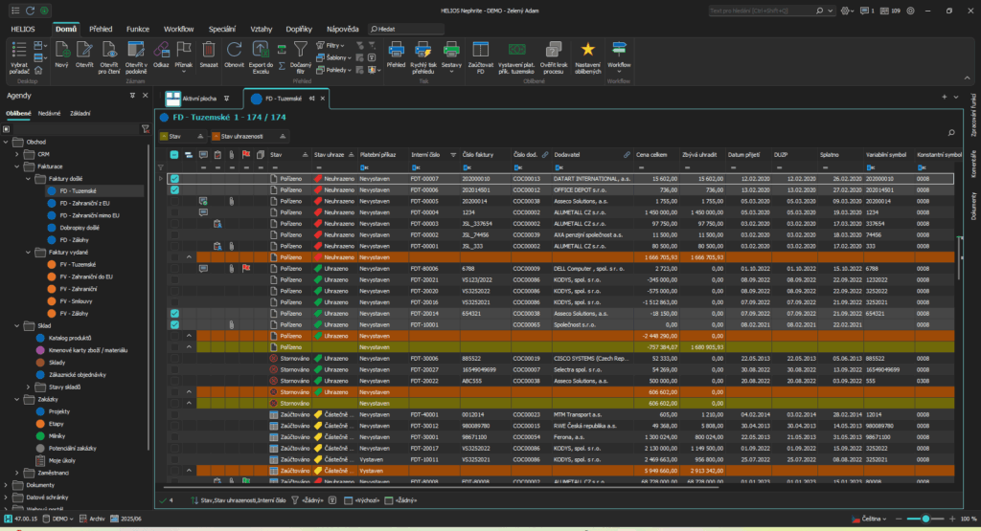Collapse the Faktury došlé tree folder

(27, 178)
